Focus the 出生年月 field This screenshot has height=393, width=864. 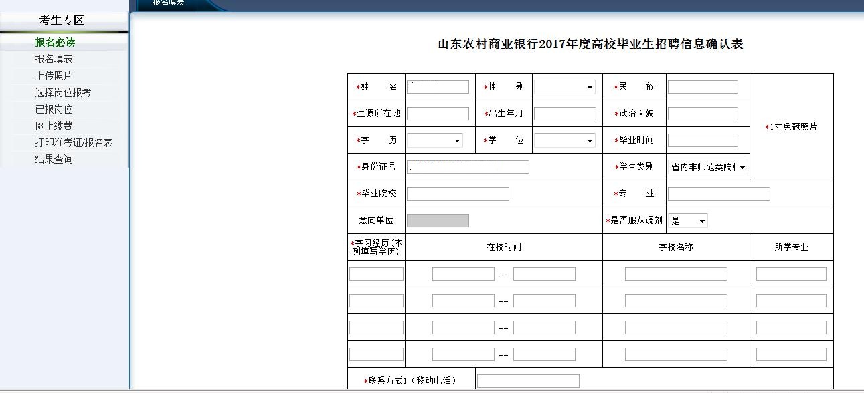(x=565, y=114)
